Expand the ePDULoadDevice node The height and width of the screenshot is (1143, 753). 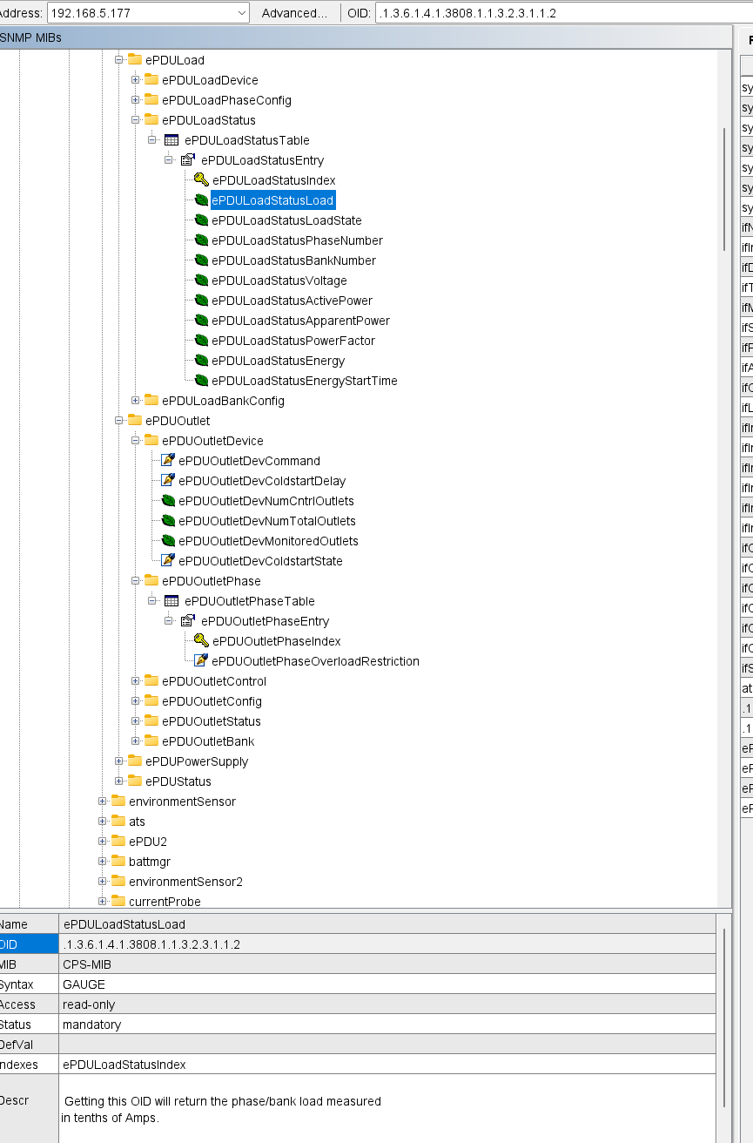pos(135,80)
